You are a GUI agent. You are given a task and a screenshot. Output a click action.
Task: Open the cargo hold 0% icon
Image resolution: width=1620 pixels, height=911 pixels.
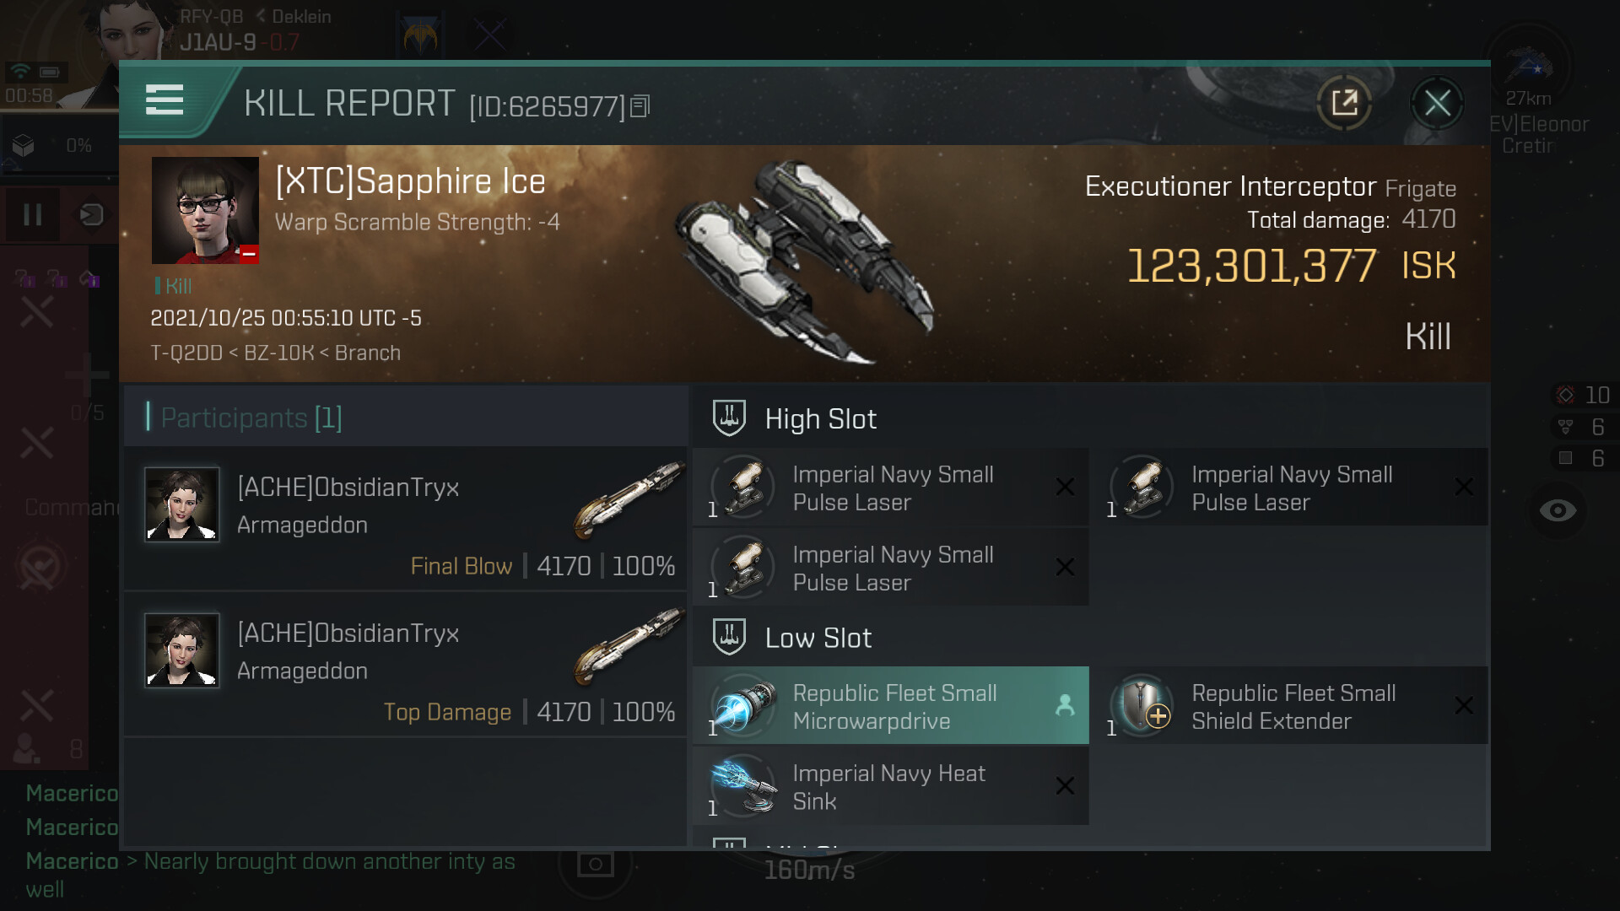click(24, 146)
